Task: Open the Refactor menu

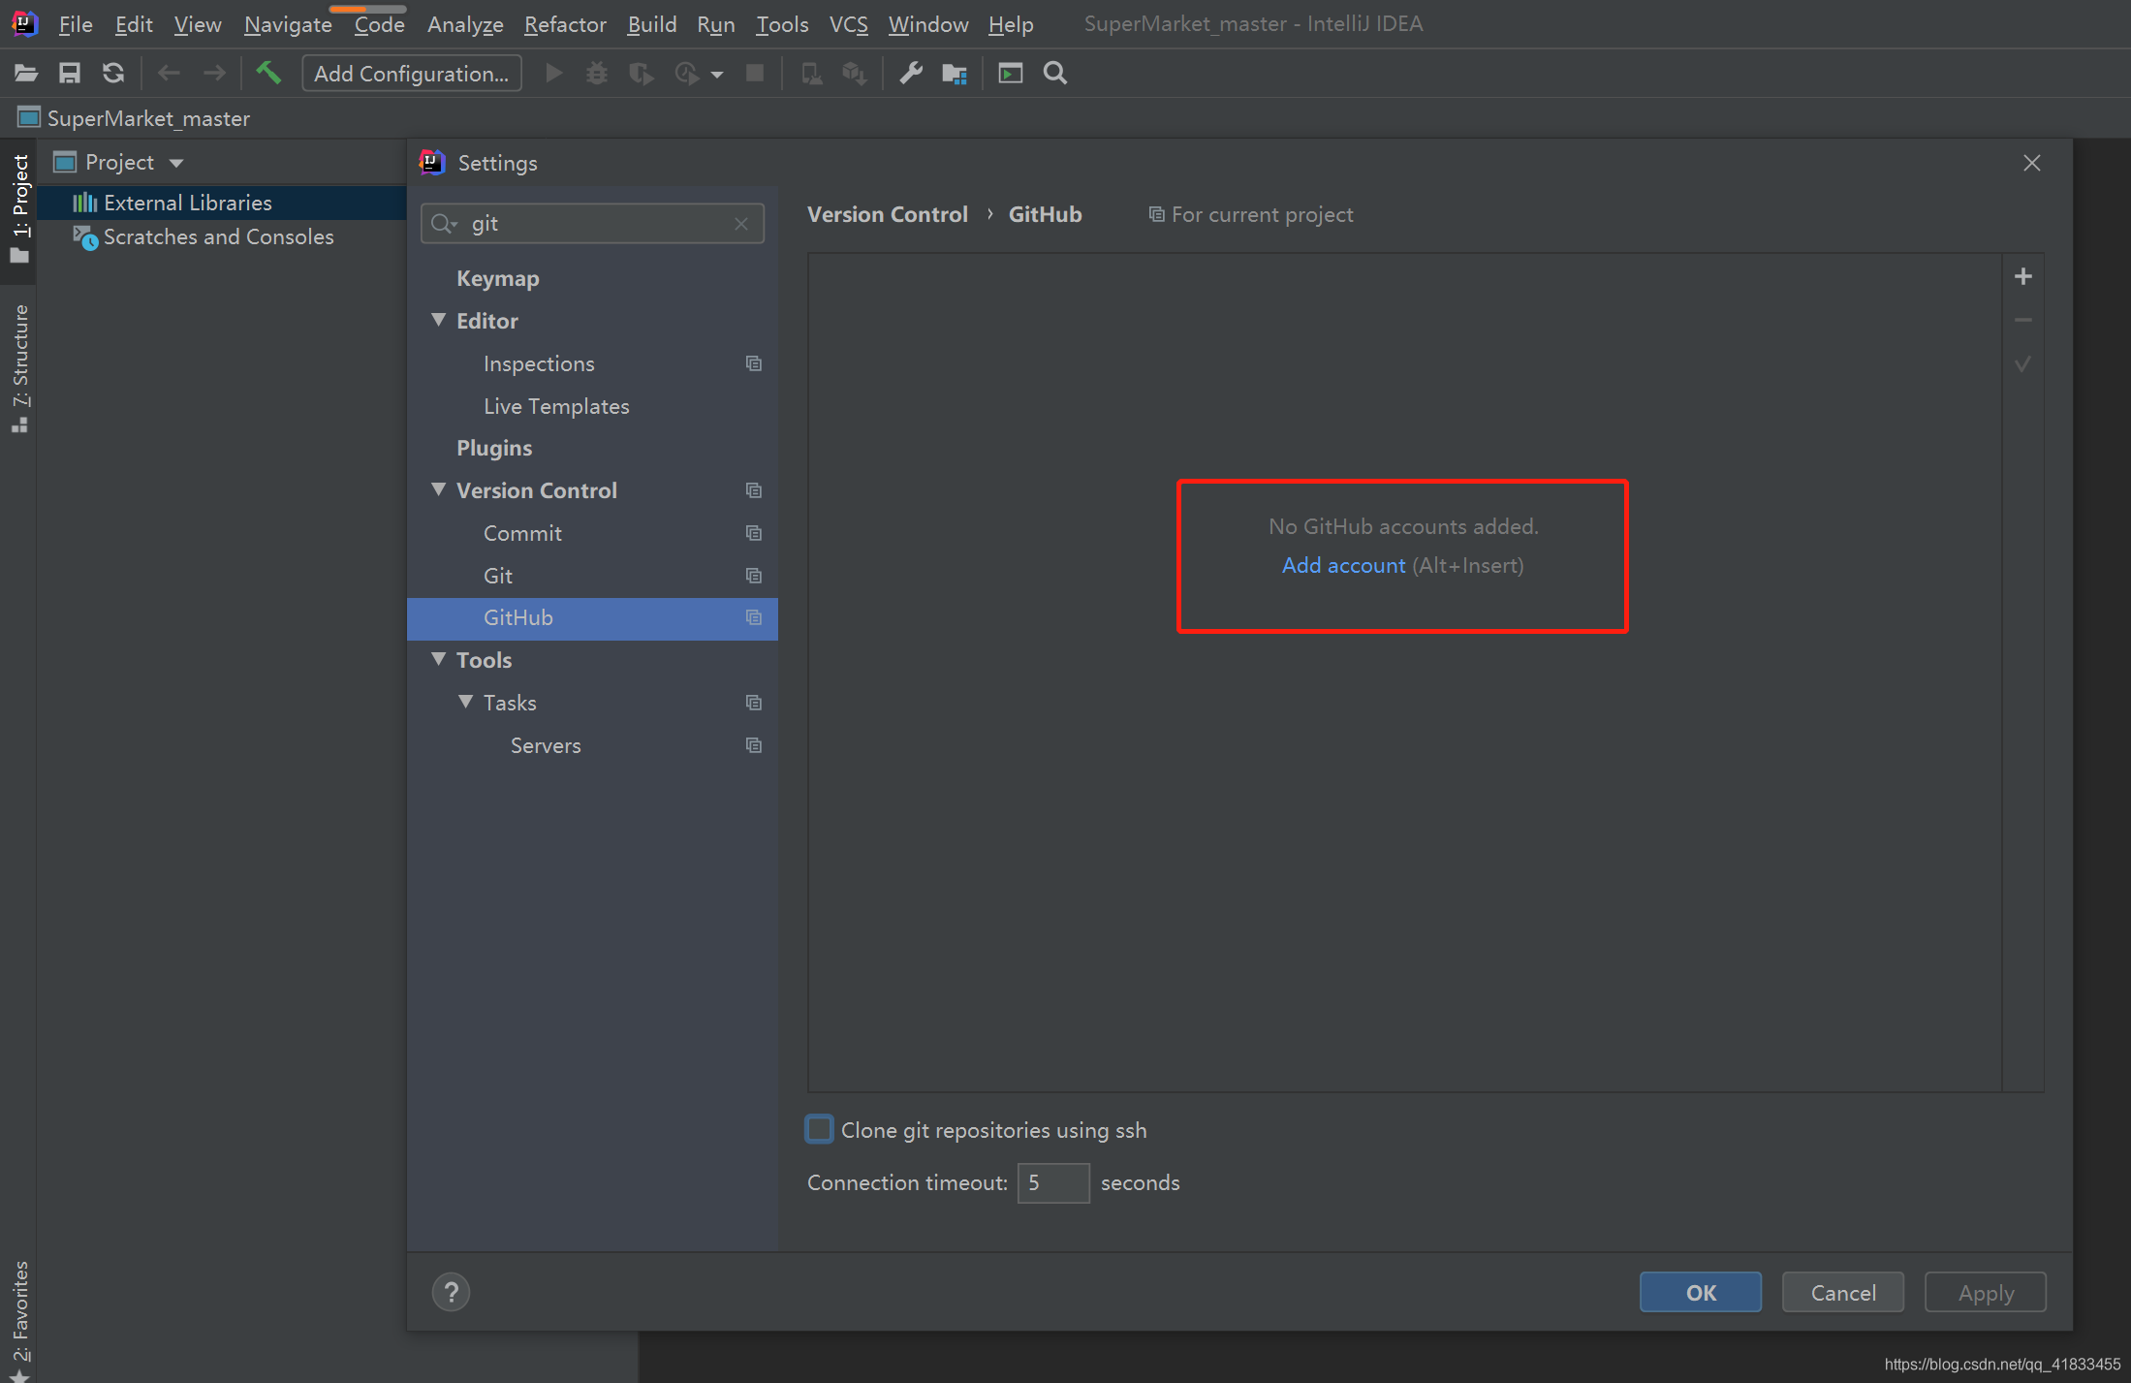Action: (565, 24)
